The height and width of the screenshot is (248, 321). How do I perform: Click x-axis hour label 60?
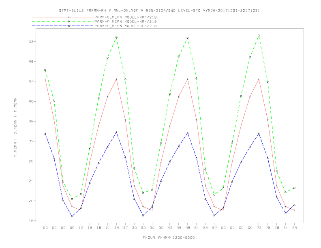point(223,228)
